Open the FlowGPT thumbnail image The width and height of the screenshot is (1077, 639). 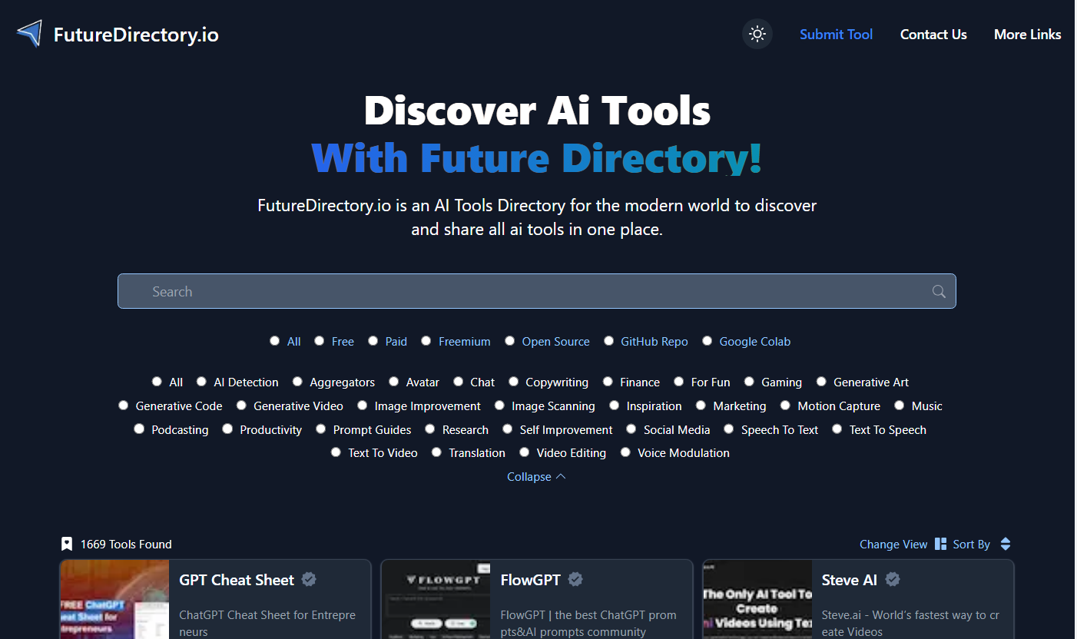pos(435,599)
